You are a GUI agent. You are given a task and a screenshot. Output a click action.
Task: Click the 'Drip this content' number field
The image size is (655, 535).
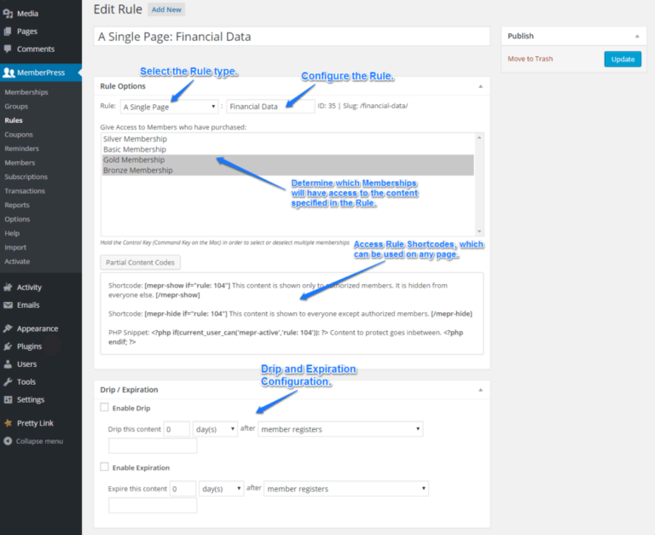pos(177,429)
